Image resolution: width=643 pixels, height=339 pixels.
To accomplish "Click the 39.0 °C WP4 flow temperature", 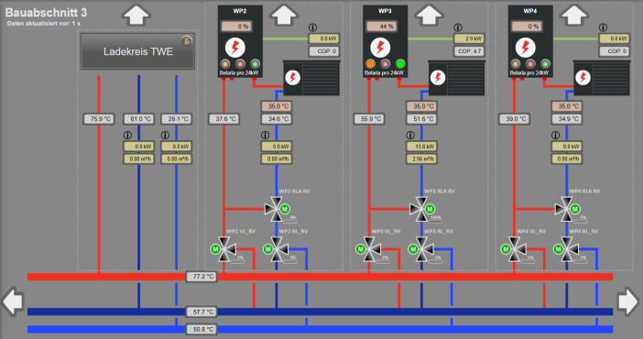I will click(514, 119).
